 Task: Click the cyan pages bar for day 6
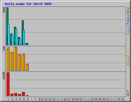point(28,44)
